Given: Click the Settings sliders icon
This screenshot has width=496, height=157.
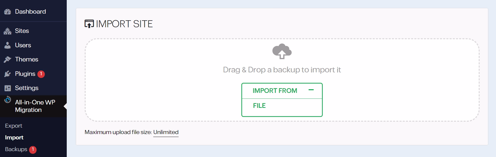Looking at the screenshot, I should 7,88.
